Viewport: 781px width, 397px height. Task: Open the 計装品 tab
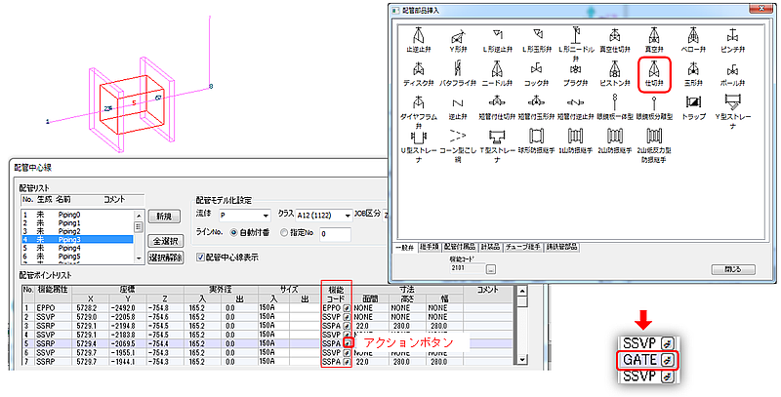tap(491, 247)
